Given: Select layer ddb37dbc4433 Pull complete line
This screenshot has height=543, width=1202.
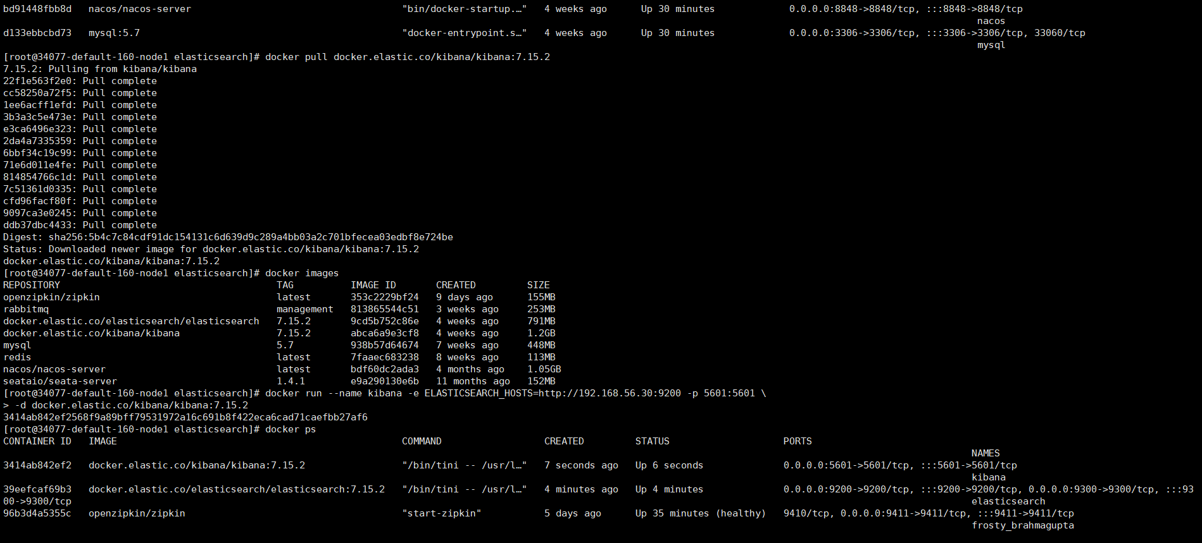Looking at the screenshot, I should [x=80, y=225].
